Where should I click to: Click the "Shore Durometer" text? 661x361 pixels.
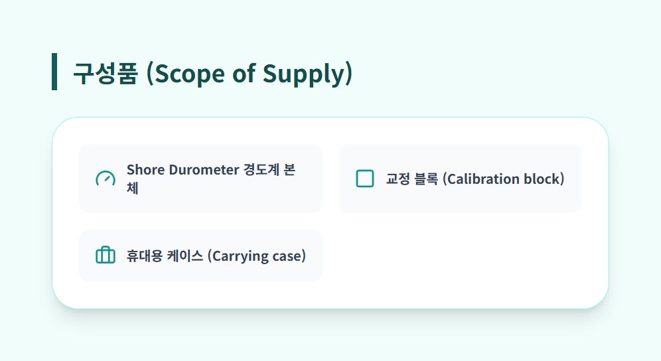[183, 170]
